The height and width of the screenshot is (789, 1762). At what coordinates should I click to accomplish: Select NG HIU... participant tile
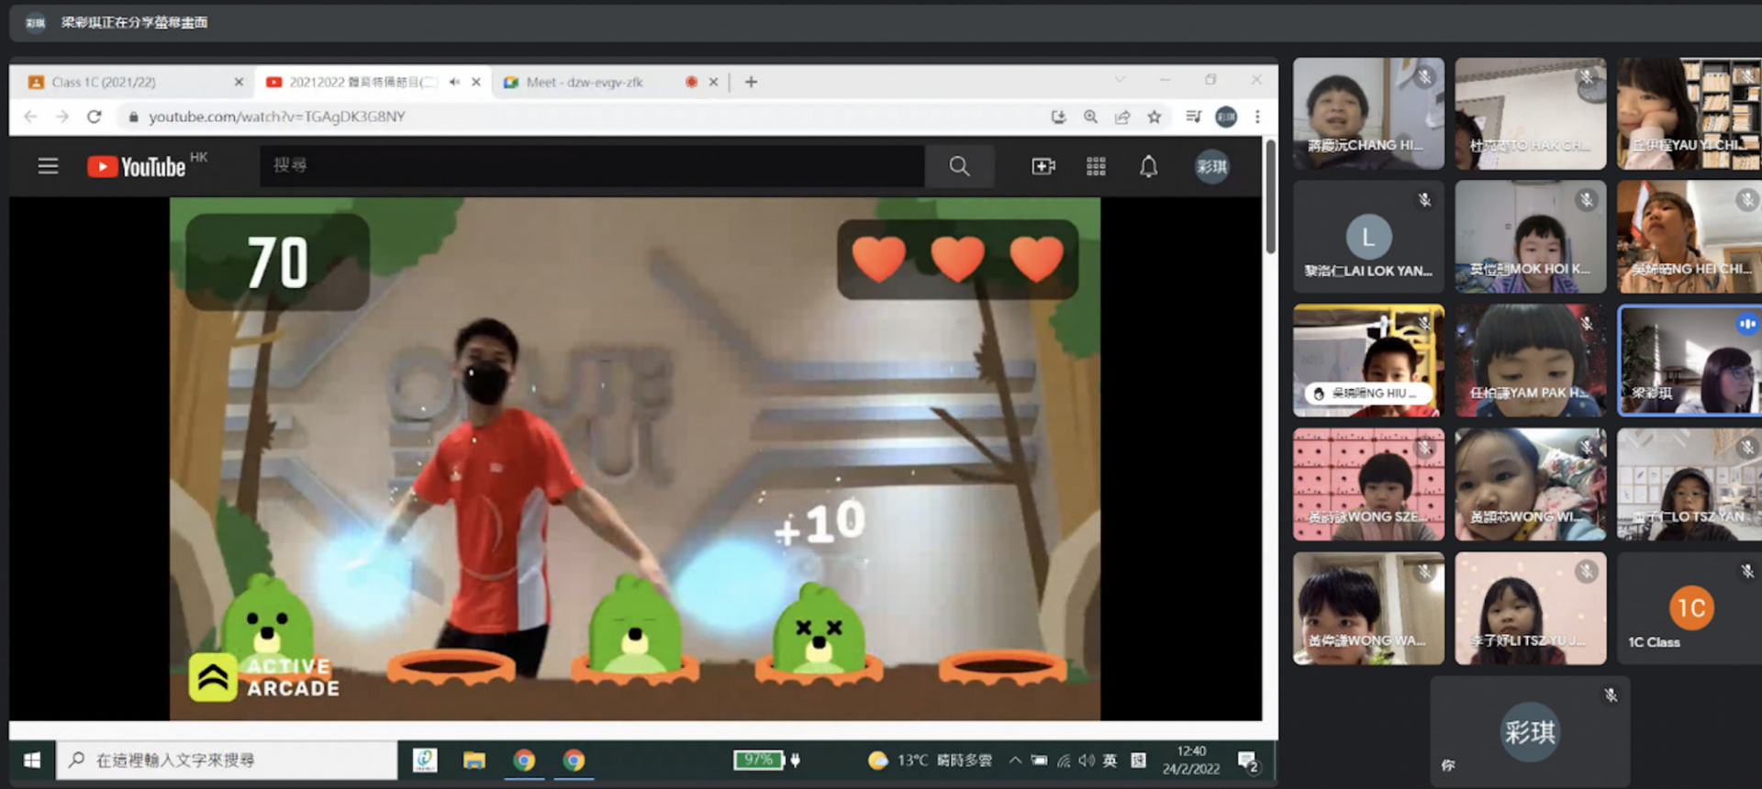[1368, 361]
